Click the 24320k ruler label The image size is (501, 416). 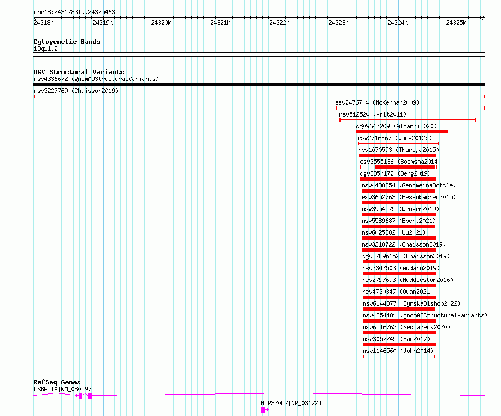[x=161, y=23]
